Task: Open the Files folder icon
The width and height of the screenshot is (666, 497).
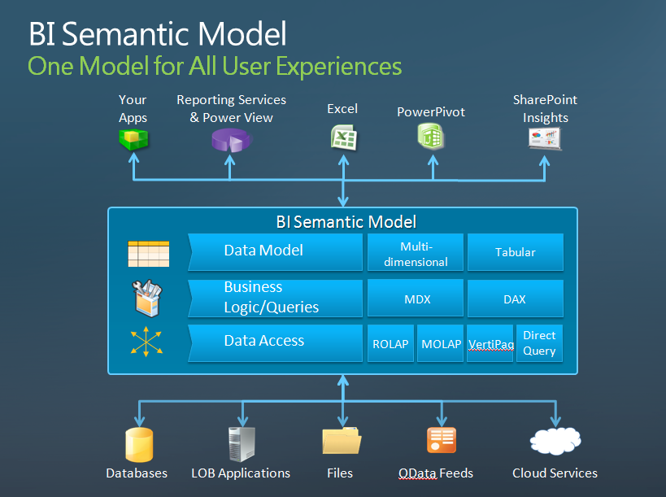Action: coord(342,441)
